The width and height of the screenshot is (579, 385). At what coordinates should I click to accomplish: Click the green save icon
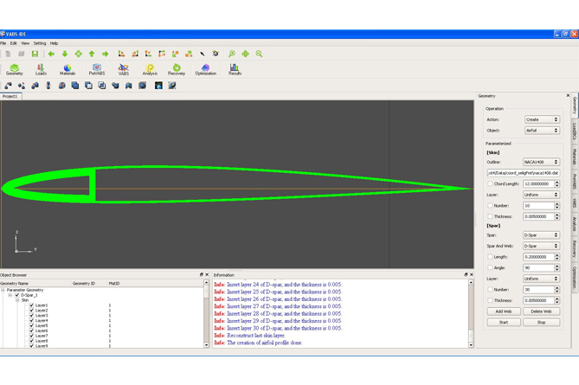[35, 54]
